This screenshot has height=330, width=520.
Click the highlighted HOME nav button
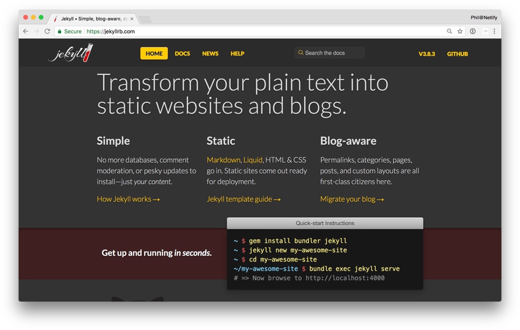[x=154, y=54]
